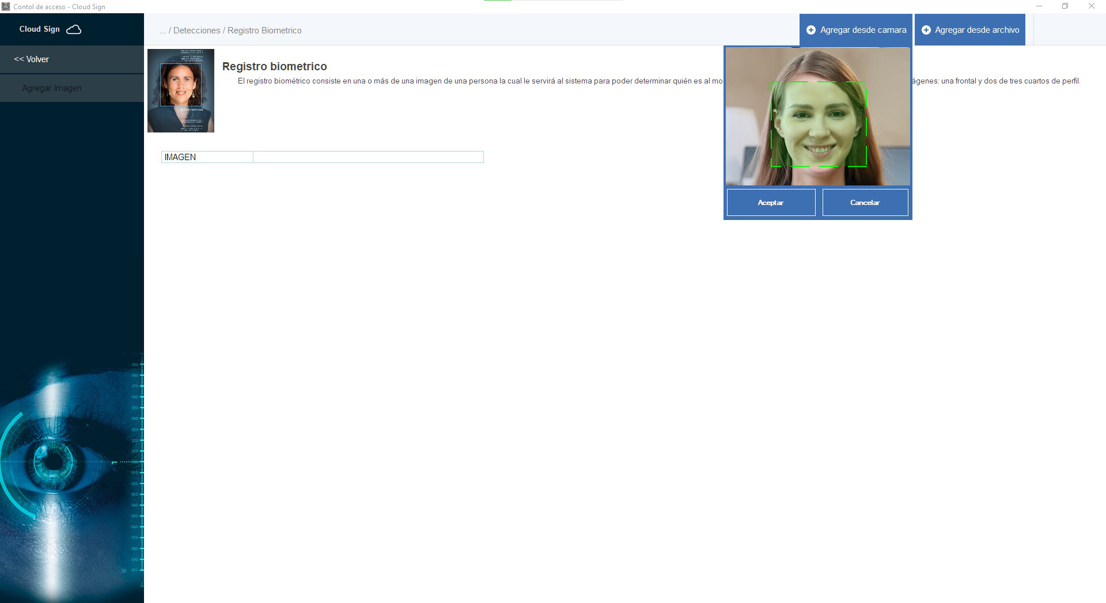Click the blank column header beside IMAGEN
Screen dimensions: 1106x603
[x=368, y=157]
